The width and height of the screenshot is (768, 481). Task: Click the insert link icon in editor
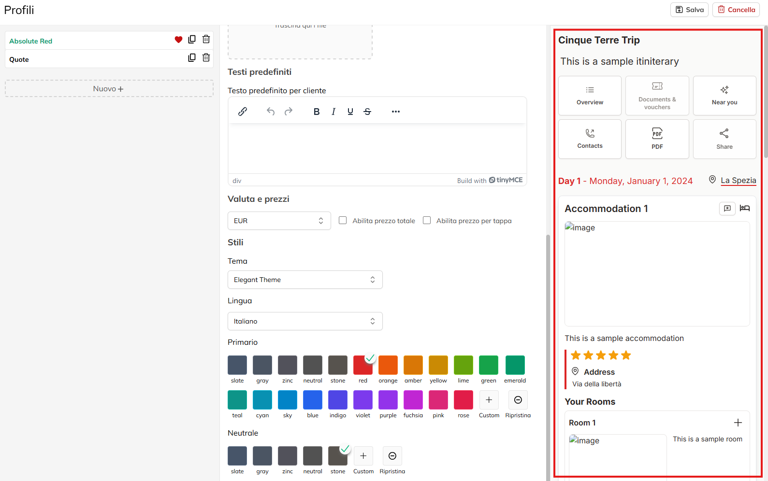click(243, 112)
